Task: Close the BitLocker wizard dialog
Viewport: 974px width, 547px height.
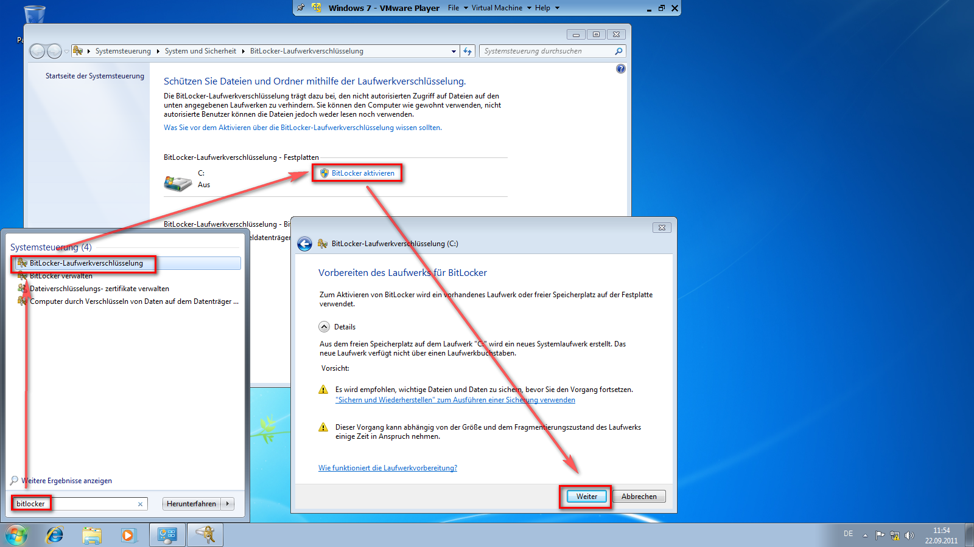Action: point(662,227)
